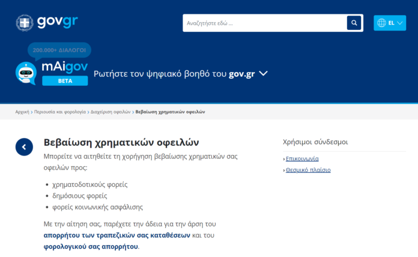Open the gov.gr logo home link
This screenshot has height=257, width=418.
pyautogui.click(x=47, y=23)
